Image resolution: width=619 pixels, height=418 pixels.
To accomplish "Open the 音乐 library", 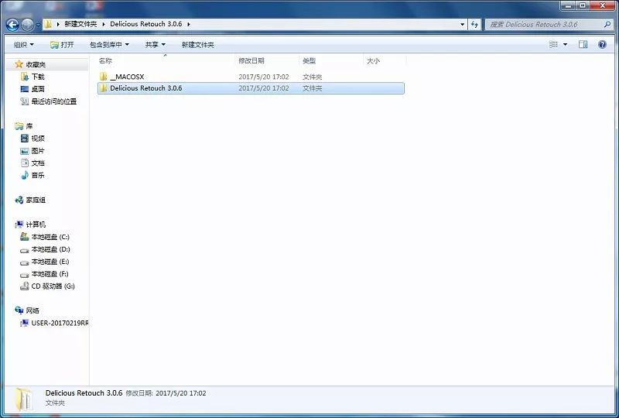I will click(37, 176).
